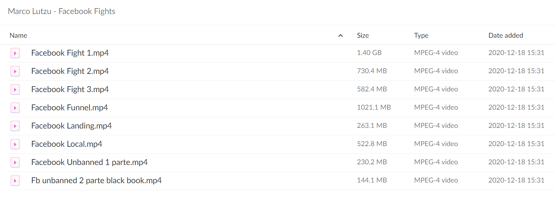
Task: Select the 1.40 GB size cell
Action: (x=369, y=53)
